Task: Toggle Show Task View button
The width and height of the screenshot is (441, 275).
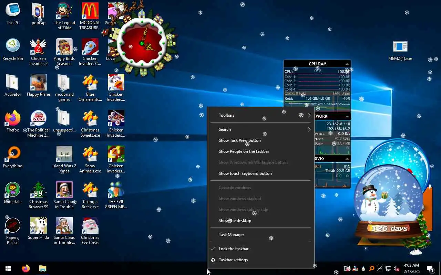Action: 260,140
